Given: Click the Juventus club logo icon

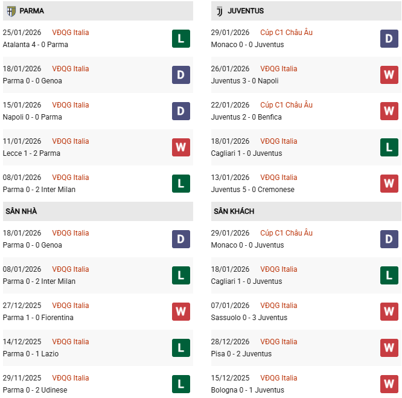Looking at the screenshot, I should pos(219,11).
